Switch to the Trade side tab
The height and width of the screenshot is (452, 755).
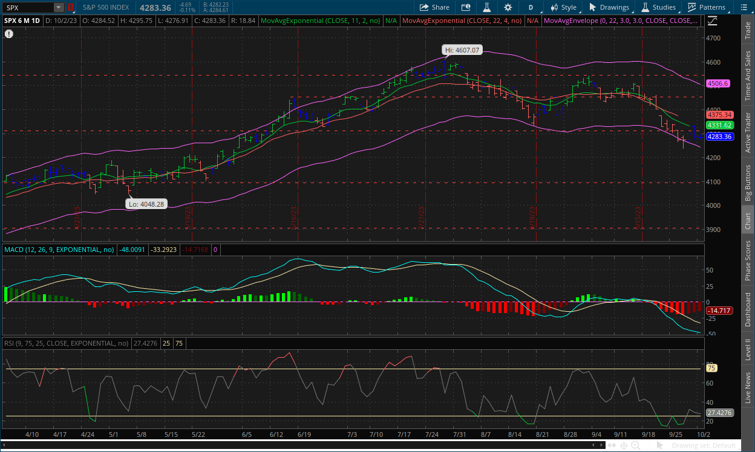[748, 30]
